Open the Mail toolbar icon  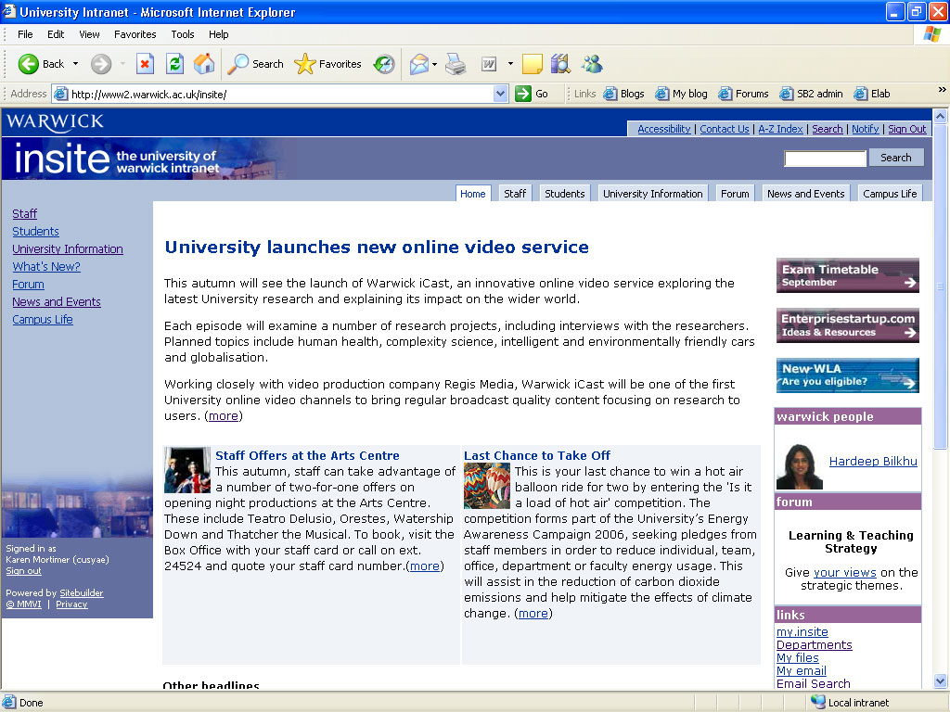click(419, 64)
